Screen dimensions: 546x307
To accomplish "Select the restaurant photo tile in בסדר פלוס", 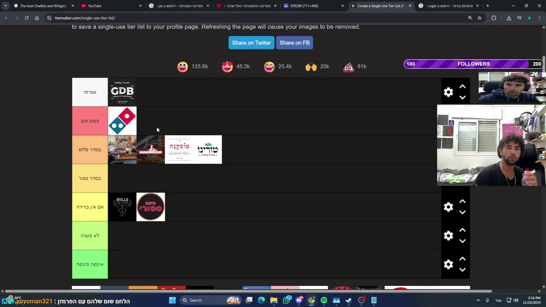I will point(122,149).
